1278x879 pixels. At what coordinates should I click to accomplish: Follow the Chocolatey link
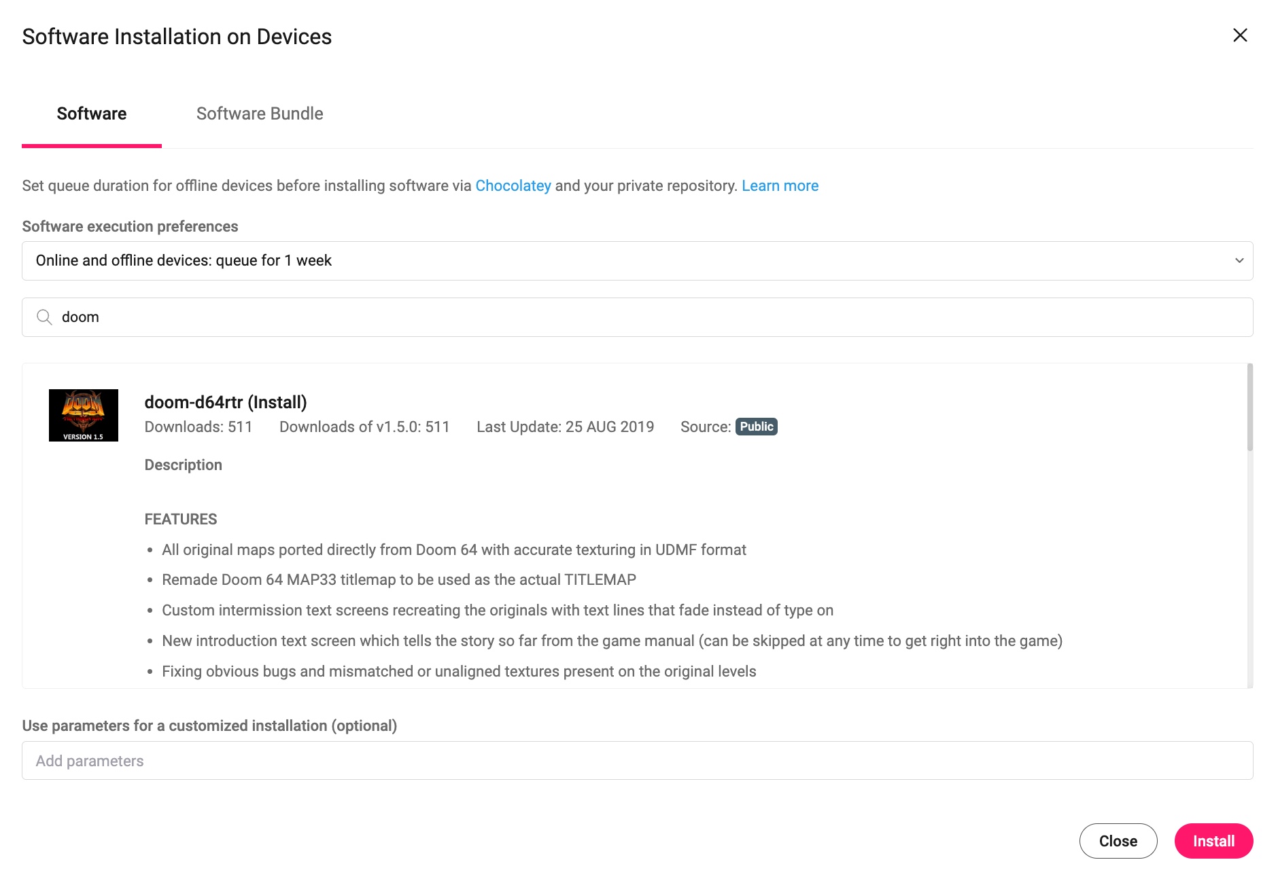click(513, 185)
